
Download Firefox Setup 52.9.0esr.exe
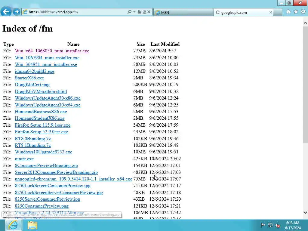pyautogui.click(x=42, y=132)
